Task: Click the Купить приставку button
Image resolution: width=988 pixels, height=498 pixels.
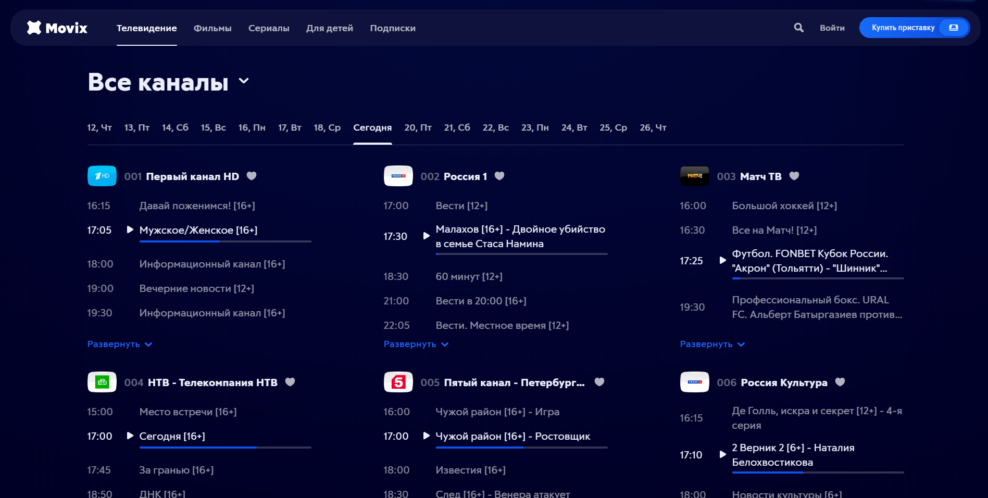Action: [914, 28]
